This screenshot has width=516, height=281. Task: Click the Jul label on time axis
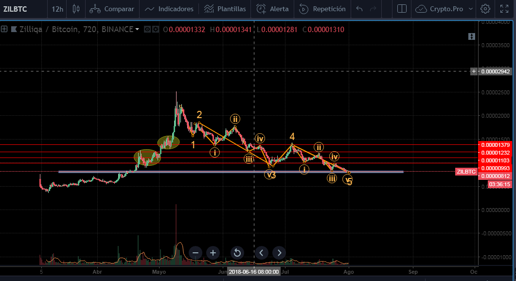coord(285,272)
